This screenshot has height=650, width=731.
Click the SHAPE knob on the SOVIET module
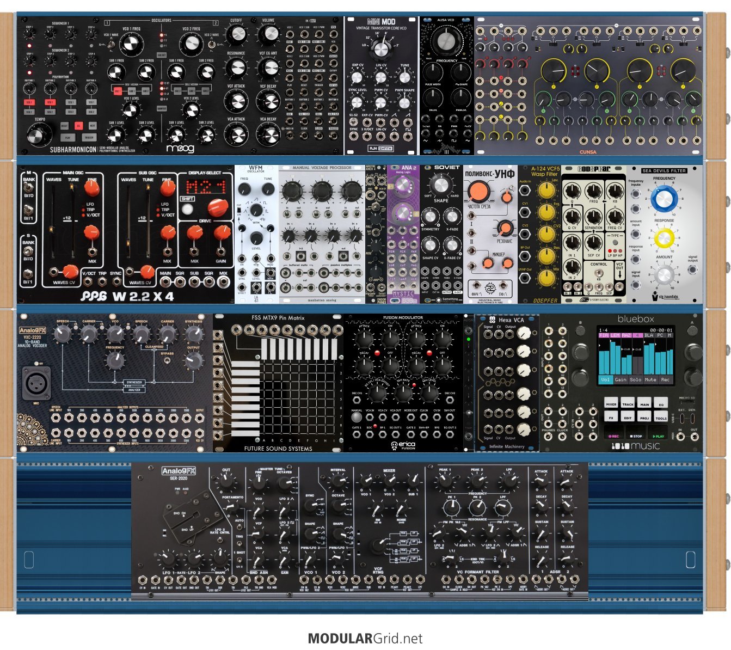[x=441, y=185]
